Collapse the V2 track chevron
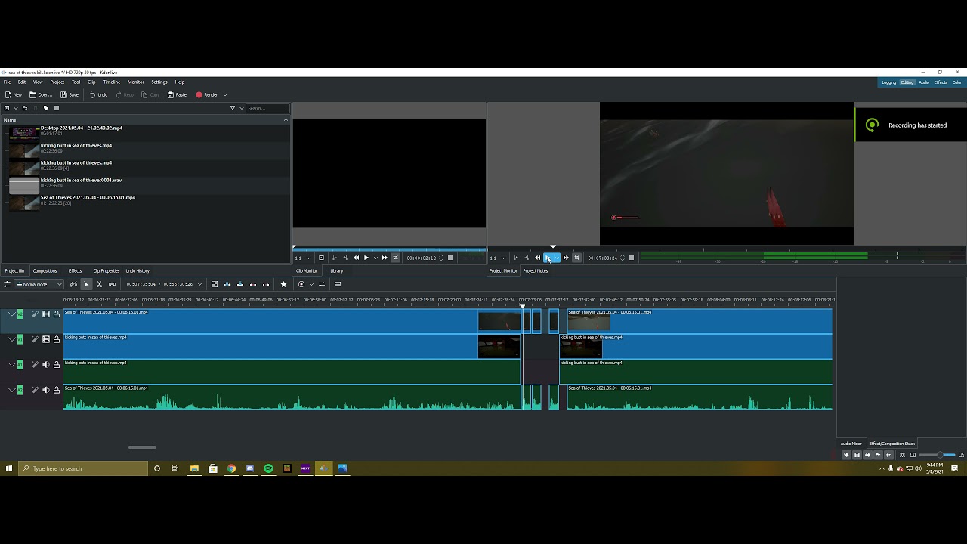 [x=11, y=314]
